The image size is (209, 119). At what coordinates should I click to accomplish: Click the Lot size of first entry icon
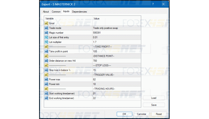coord(46,37)
